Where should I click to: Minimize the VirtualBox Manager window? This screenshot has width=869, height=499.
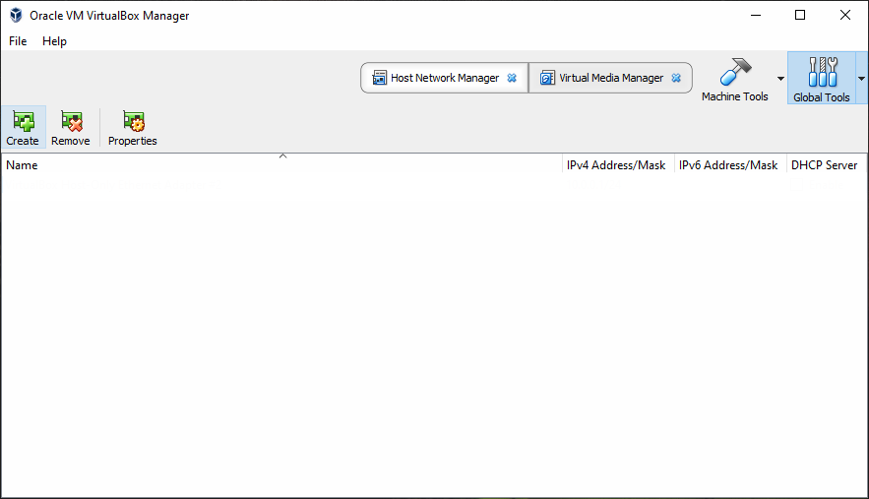pos(756,16)
